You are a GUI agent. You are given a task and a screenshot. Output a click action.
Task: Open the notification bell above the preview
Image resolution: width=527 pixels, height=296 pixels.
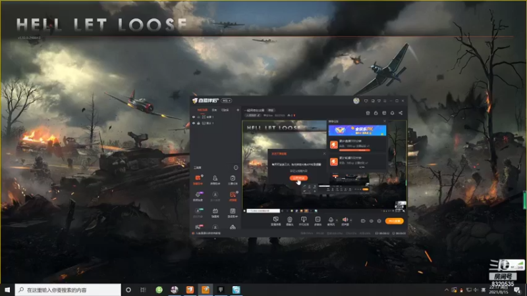[392, 113]
